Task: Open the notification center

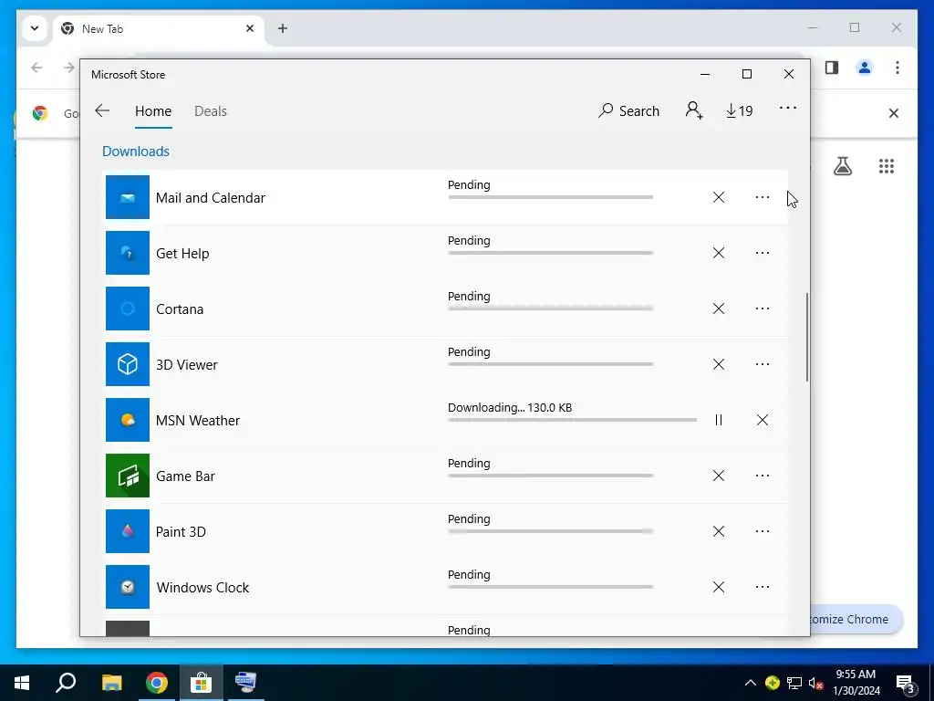Action: 905,684
